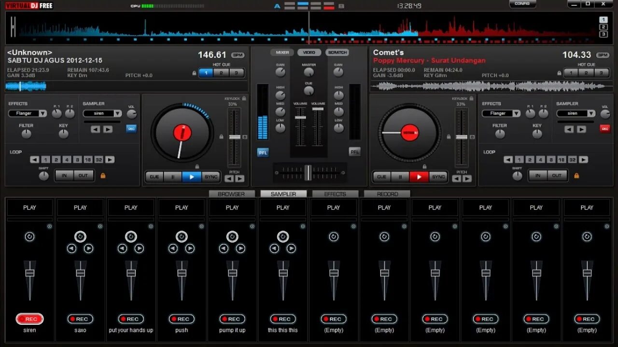Click left arrow under push sample
Viewport: 618px width, 347px height.
tap(173, 249)
